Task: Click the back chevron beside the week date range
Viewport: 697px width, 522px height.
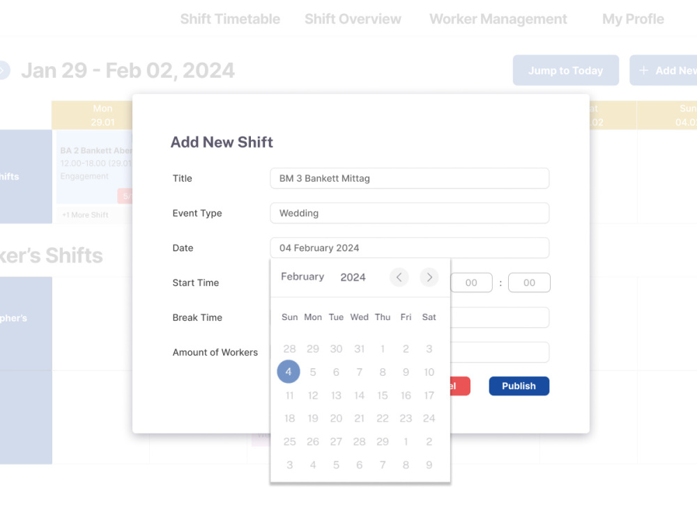Action: pos(3,70)
